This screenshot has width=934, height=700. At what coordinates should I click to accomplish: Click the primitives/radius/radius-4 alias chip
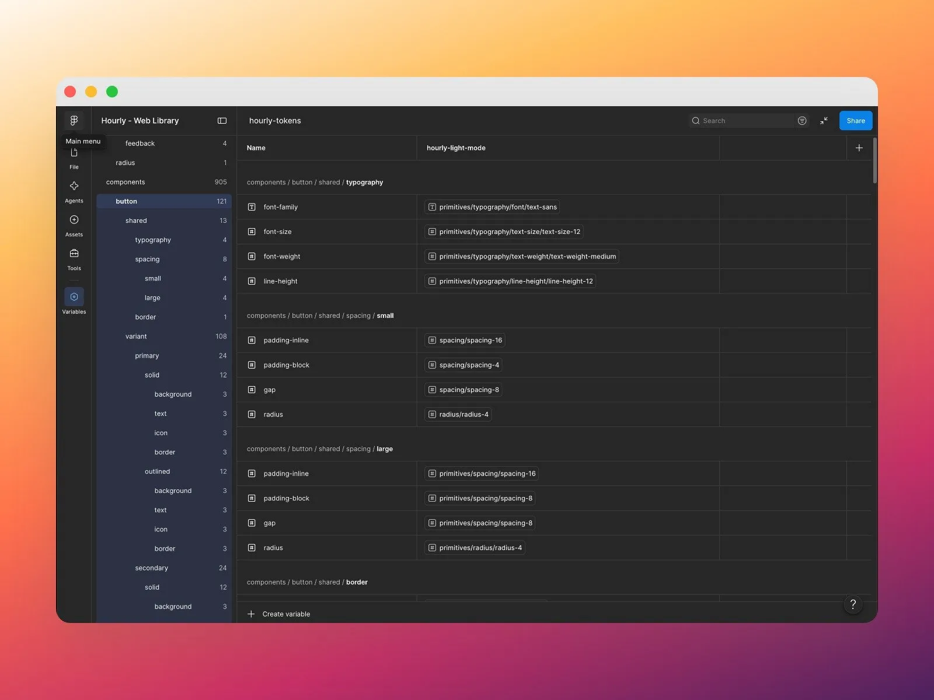coord(475,548)
